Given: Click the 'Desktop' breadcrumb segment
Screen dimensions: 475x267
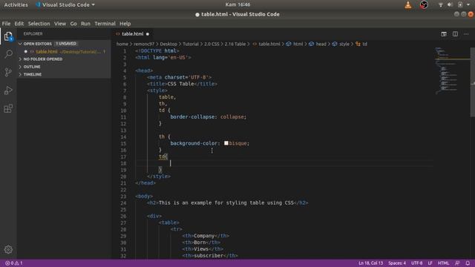Looking at the screenshot, I should (168, 44).
